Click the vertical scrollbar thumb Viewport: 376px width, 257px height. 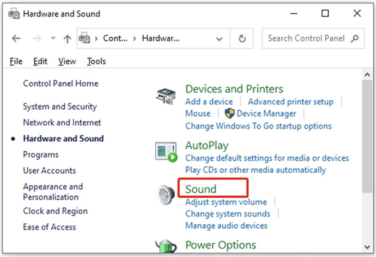(x=367, y=136)
